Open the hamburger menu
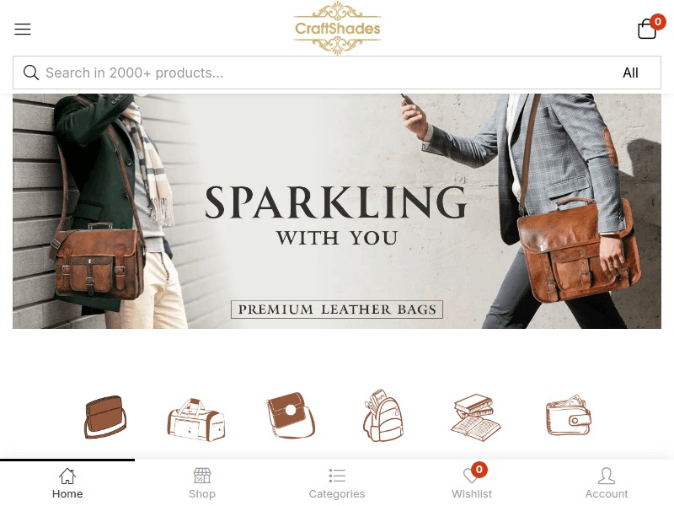Screen dimensions: 674x506 click(23, 30)
